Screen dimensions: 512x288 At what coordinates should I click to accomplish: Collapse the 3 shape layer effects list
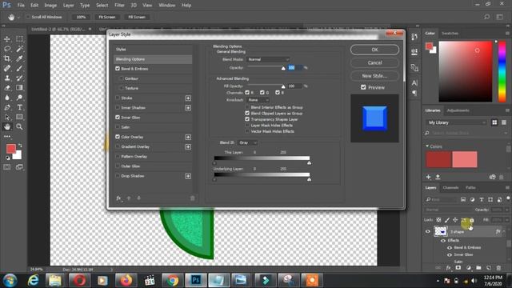tap(504, 231)
